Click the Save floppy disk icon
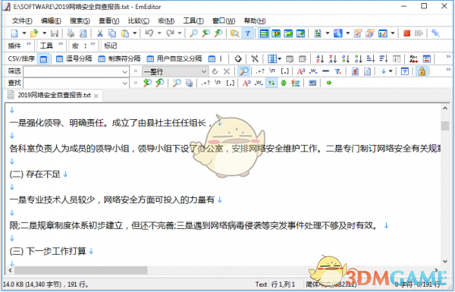Viewport: 455px width, 292px height. [55, 33]
